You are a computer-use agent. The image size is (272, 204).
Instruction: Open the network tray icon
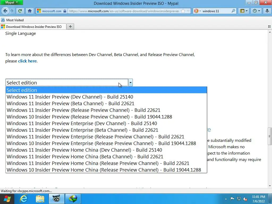tap(239, 199)
